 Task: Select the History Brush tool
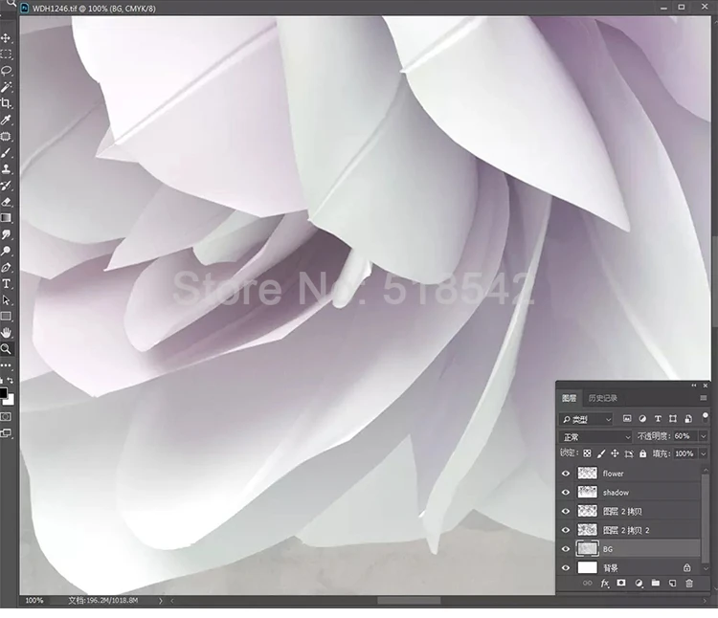pos(6,186)
